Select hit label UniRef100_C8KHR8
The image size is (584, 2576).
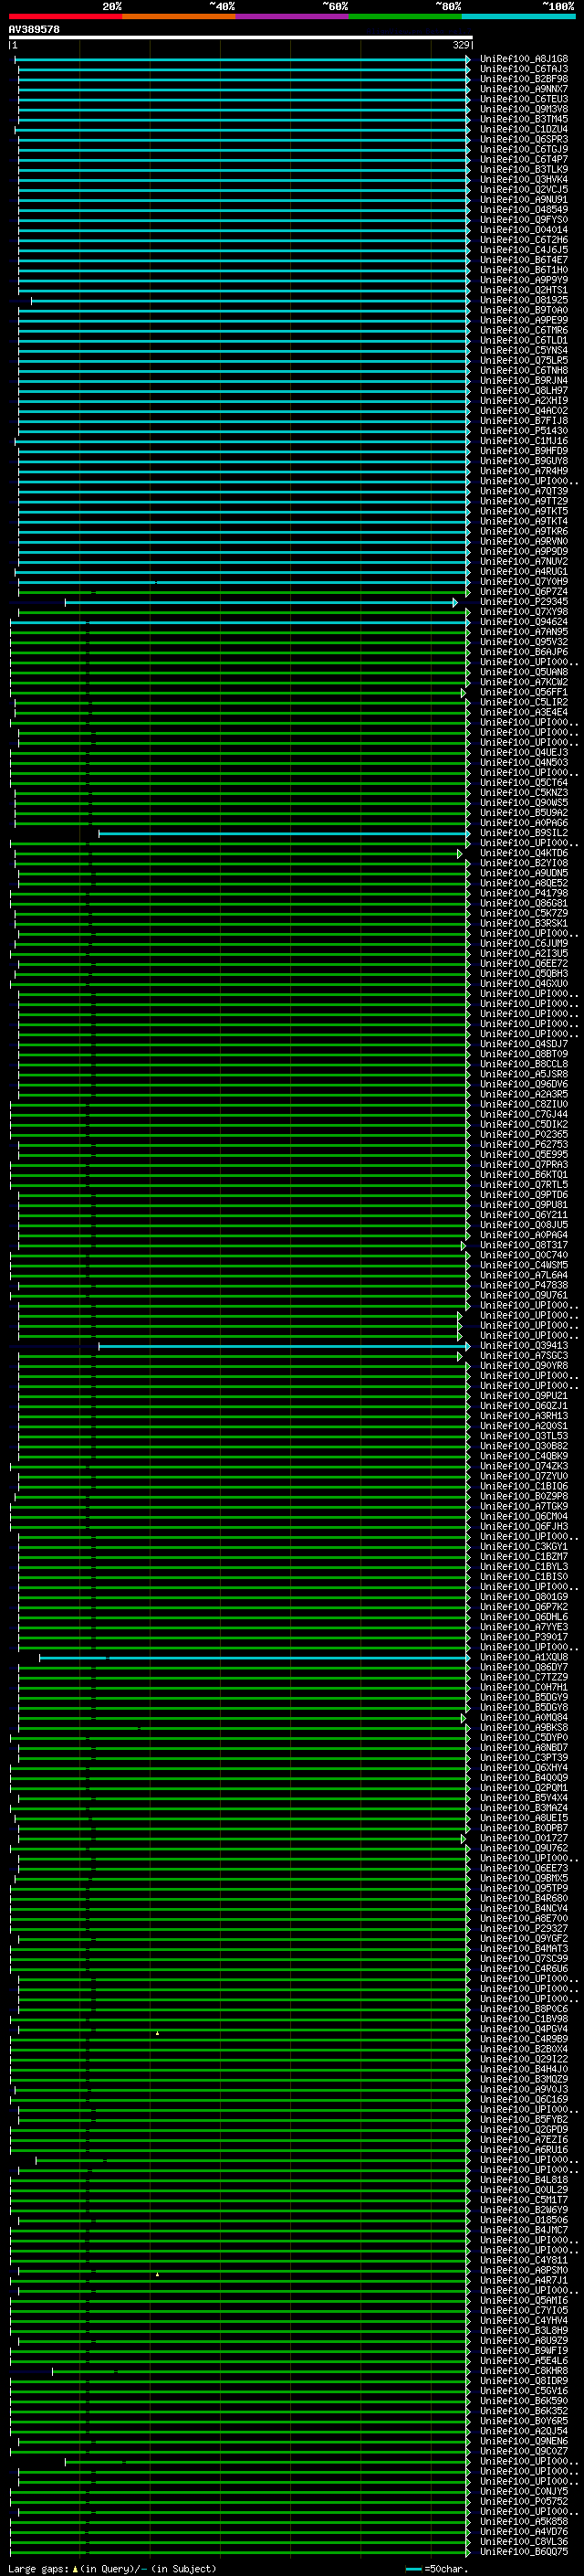[x=524, y=2372]
